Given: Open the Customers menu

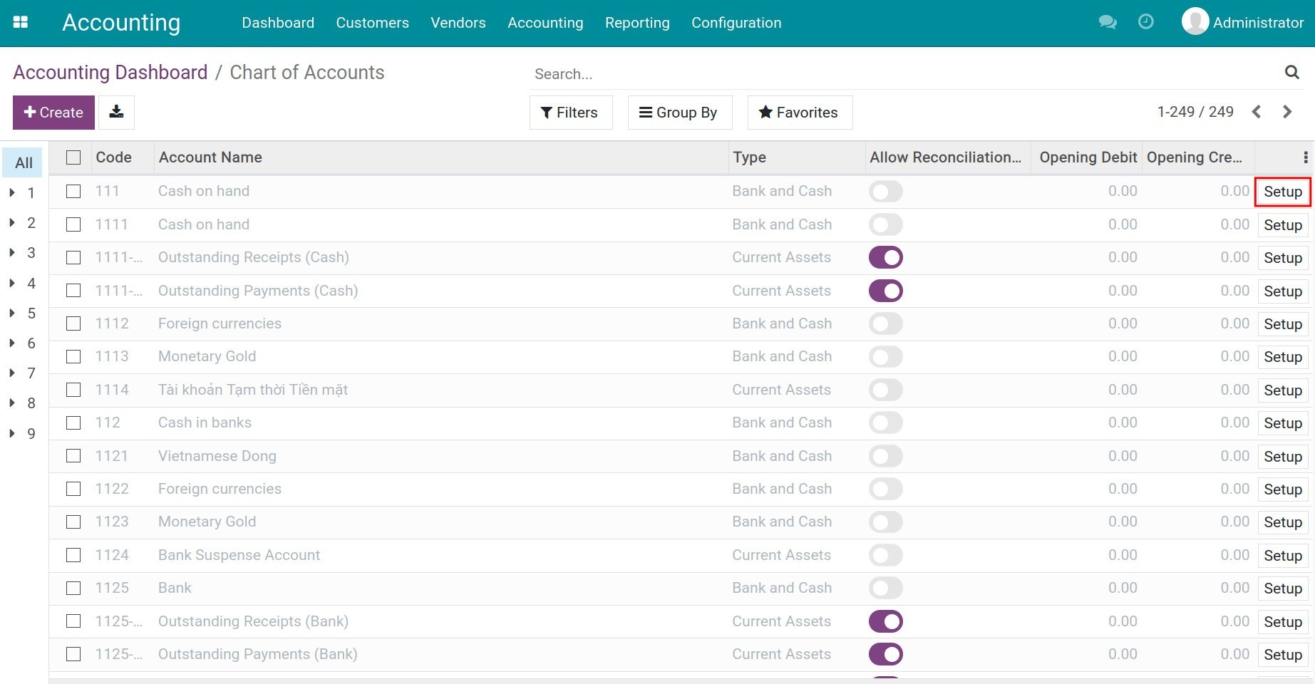Looking at the screenshot, I should pyautogui.click(x=372, y=23).
